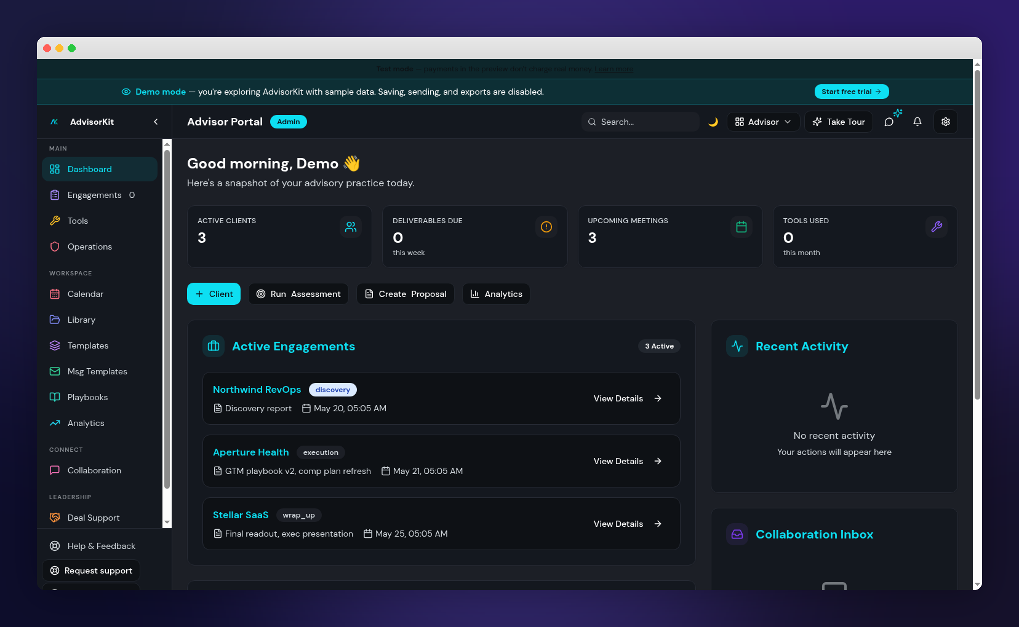Click Create Proposal button

coord(406,294)
